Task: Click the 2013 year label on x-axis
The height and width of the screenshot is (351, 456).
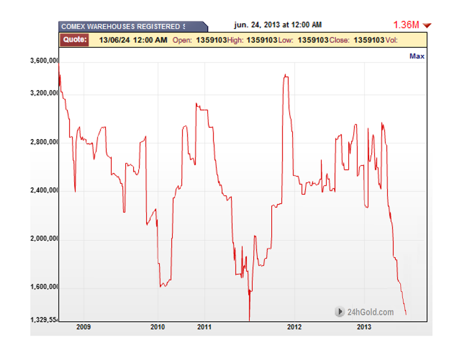Action: pos(364,327)
